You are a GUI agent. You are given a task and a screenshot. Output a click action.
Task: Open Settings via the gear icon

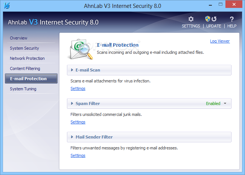(x=191, y=20)
